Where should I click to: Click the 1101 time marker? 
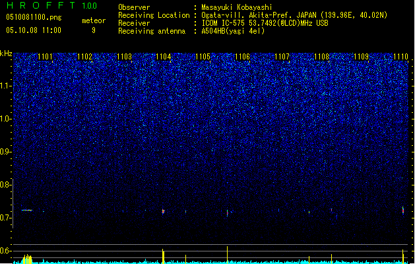(x=45, y=56)
